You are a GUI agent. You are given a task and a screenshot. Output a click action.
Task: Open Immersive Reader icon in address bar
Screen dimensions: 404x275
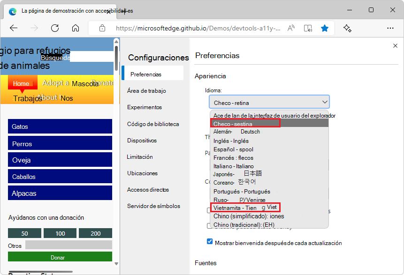308,28
